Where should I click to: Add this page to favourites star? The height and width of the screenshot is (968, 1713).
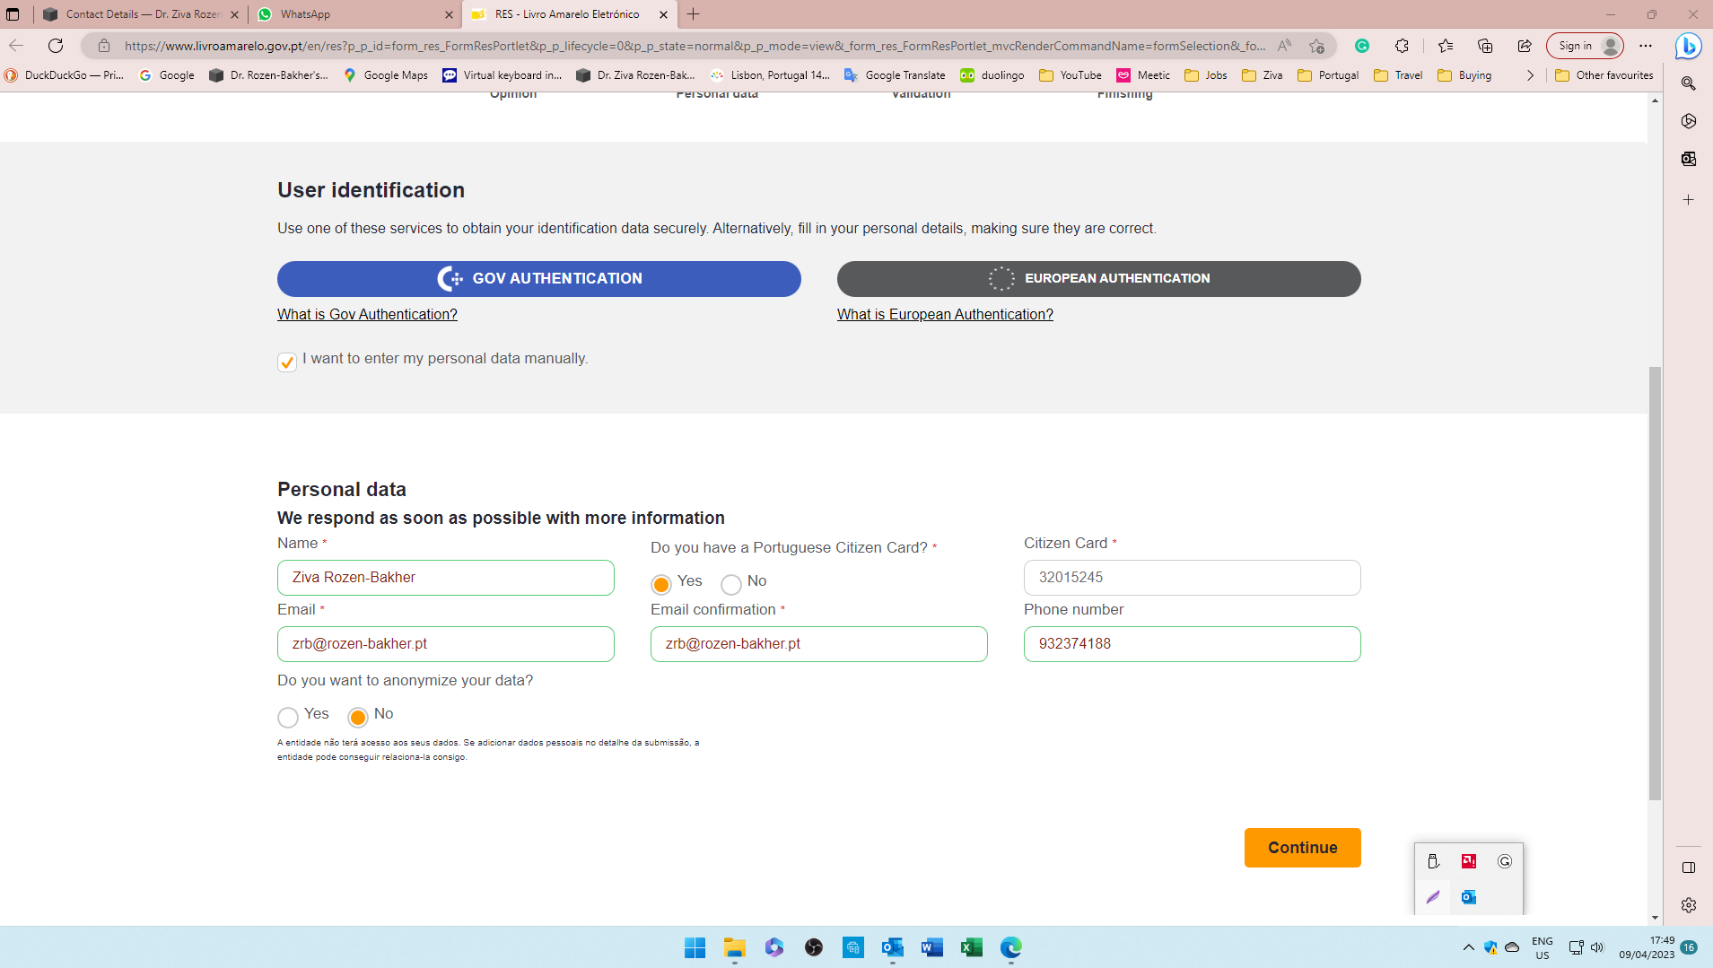1316,46
